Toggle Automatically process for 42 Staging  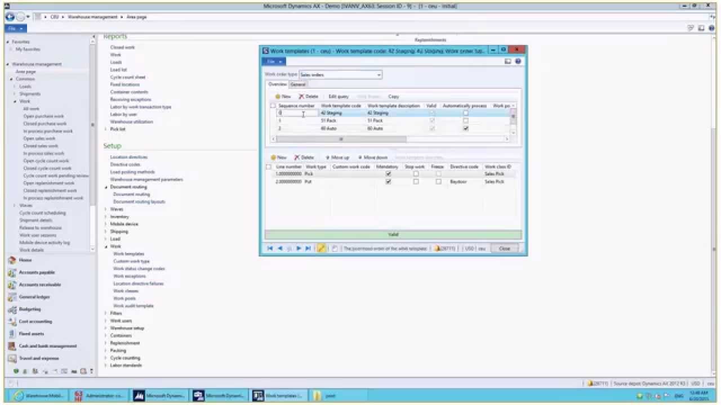pos(465,113)
